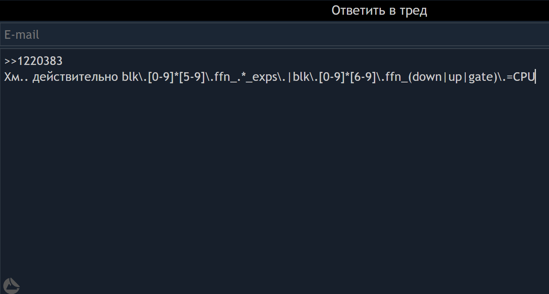Image resolution: width=549 pixels, height=294 pixels.
Task: Focus the E-mail input field
Action: click(274, 35)
